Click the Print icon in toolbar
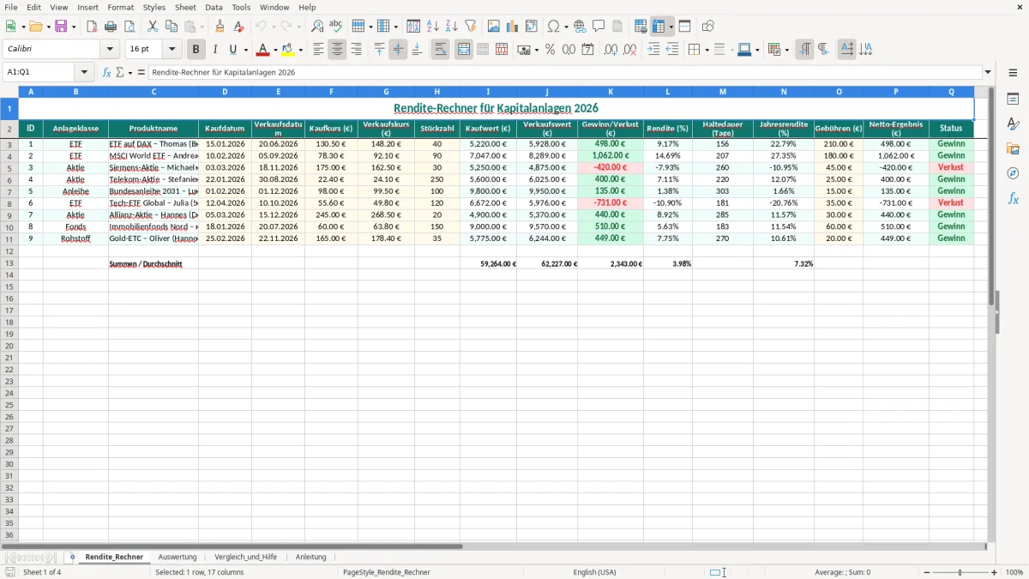 click(111, 27)
